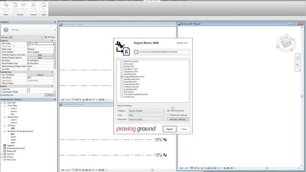The height and width of the screenshot is (172, 306).
Task: Toggle the Sun Path checkbox in Properties
Action: click(x=29, y=69)
